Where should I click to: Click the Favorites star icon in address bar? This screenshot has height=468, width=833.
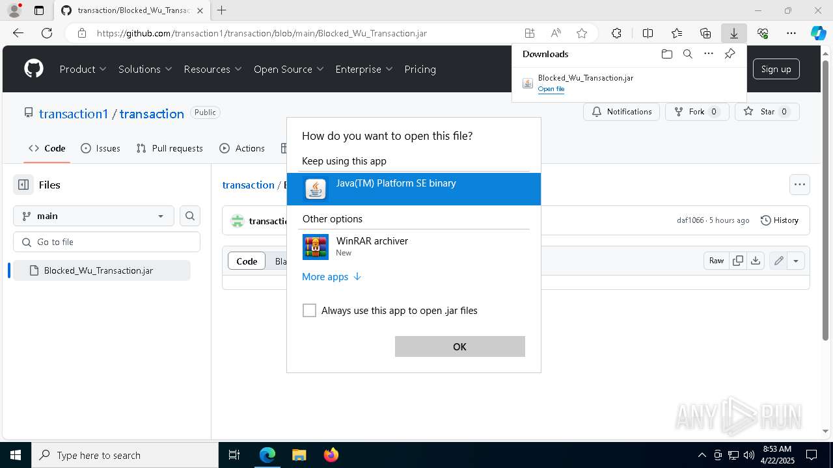pyautogui.click(x=582, y=33)
